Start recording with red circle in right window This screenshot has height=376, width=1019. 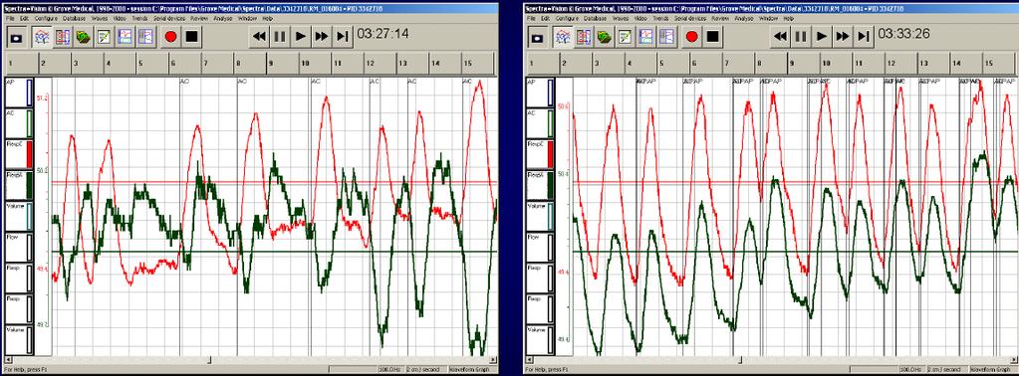tap(692, 37)
